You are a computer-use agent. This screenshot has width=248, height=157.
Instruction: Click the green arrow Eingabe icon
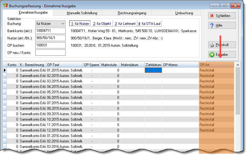point(212,55)
